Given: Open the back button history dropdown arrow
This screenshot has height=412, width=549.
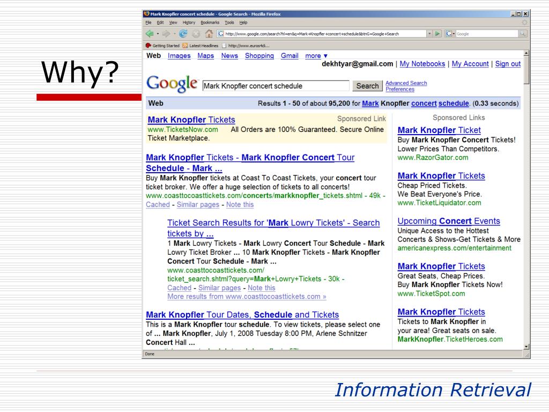Looking at the screenshot, I should point(158,34).
